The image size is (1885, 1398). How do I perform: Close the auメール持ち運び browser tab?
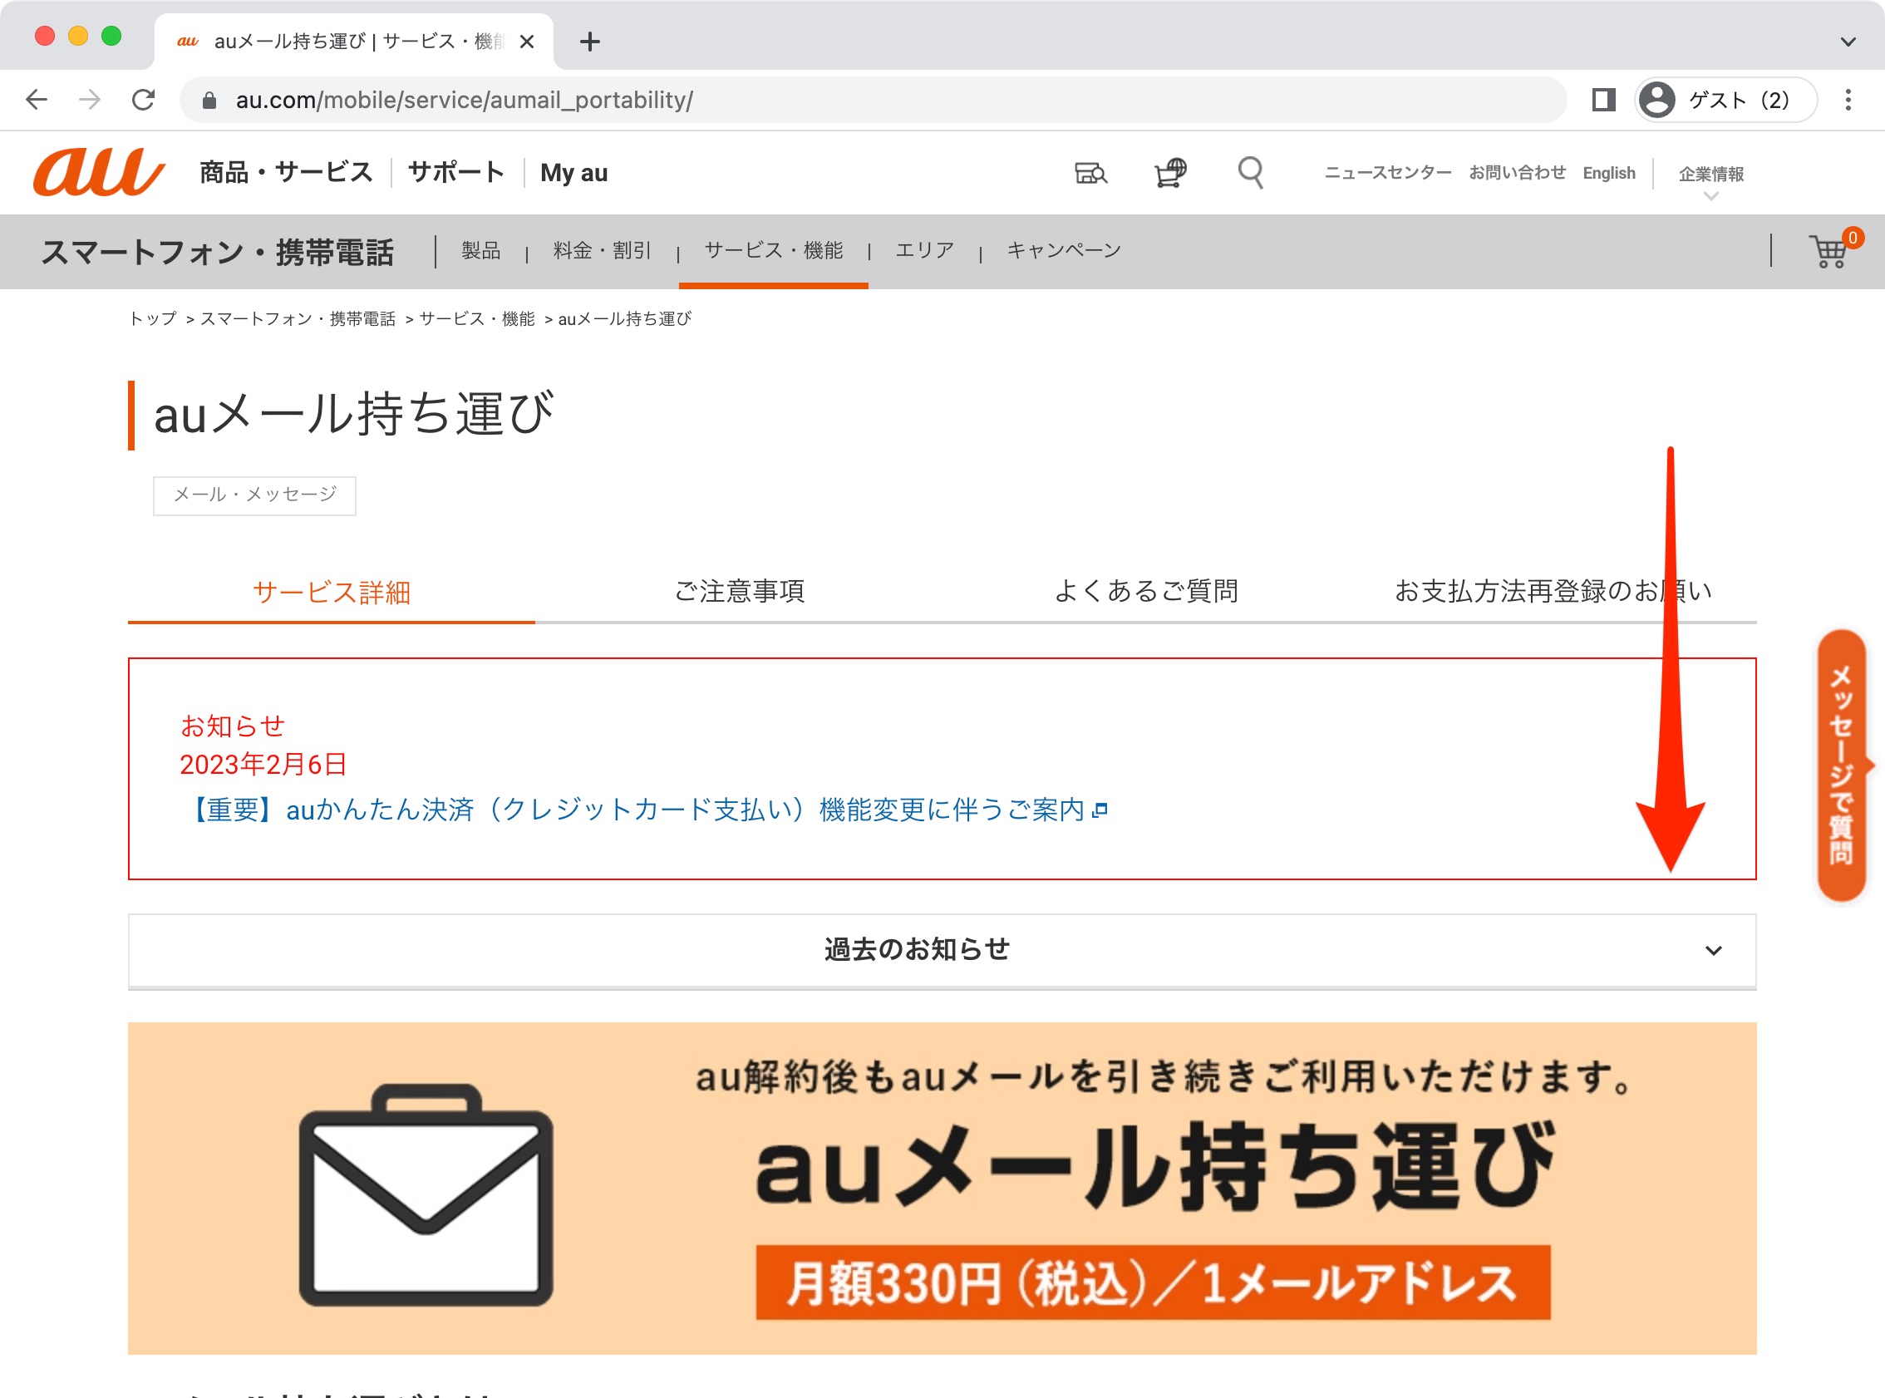[x=526, y=42]
